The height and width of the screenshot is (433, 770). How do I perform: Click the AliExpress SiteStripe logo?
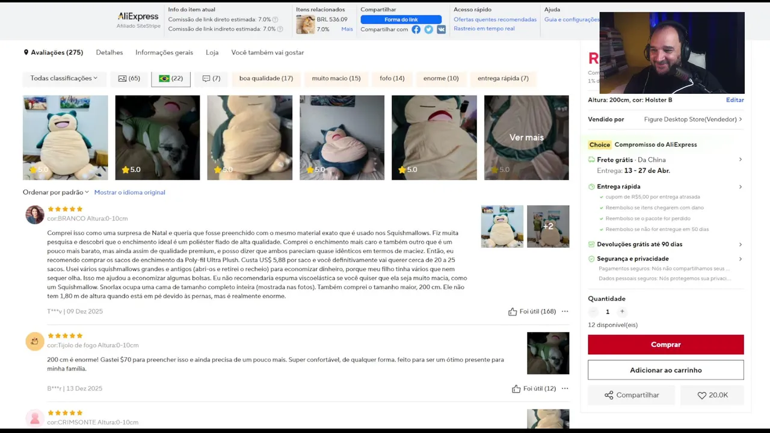coord(138,20)
